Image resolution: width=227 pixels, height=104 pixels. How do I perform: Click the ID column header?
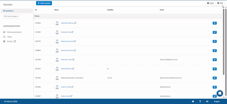(36, 10)
